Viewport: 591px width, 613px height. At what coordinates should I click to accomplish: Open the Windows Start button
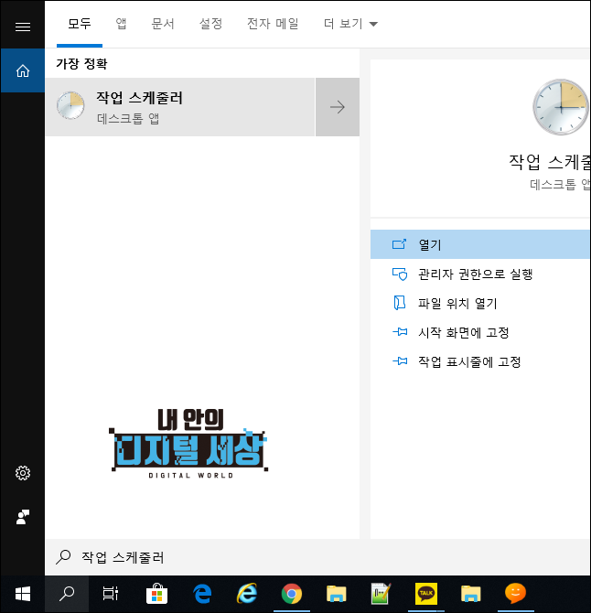23,594
